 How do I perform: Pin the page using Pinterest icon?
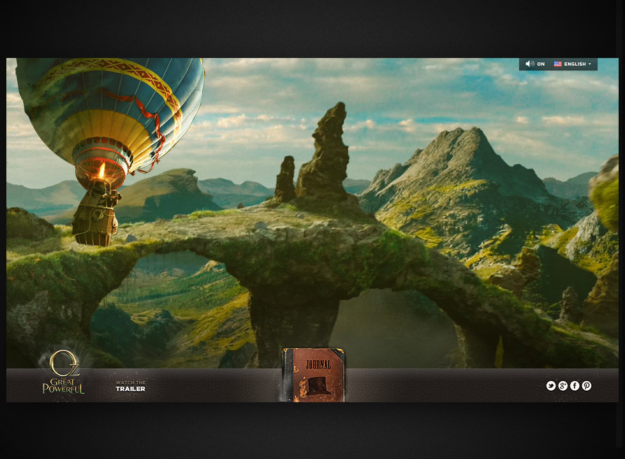point(586,386)
